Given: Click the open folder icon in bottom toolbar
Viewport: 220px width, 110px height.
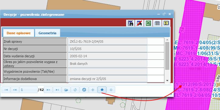Looking at the screenshot, I should (x=66, y=90).
